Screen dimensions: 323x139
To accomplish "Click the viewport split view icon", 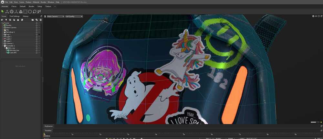I will pos(316,16).
